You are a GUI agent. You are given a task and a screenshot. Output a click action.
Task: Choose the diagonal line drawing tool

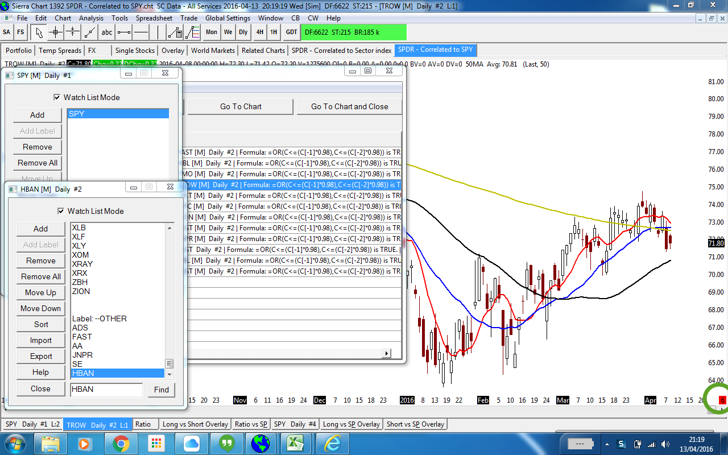point(89,32)
